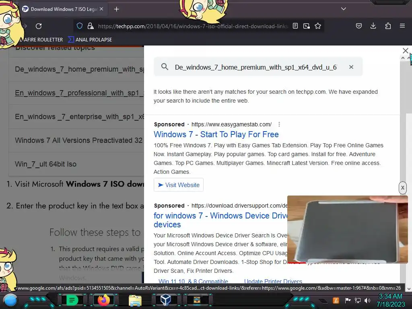Open the Downloads panel icon
The height and width of the screenshot is (309, 412).
(x=373, y=26)
